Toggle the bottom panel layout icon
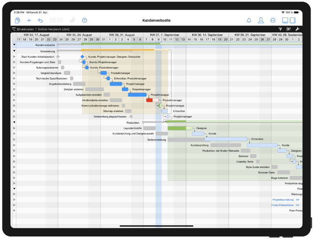This screenshot has height=239, width=313. tap(285, 20)
